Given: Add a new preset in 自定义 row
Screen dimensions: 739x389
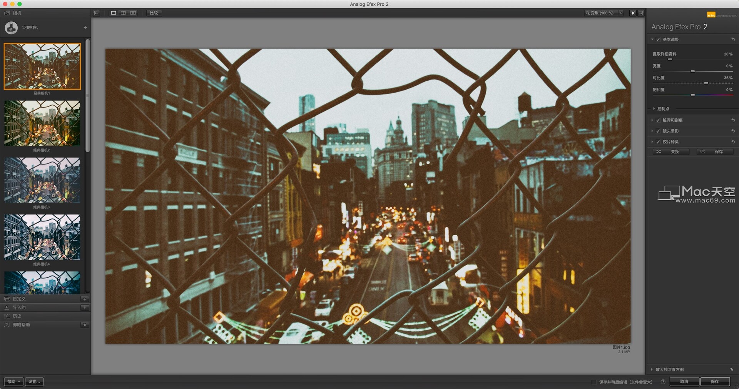Looking at the screenshot, I should 85,299.
